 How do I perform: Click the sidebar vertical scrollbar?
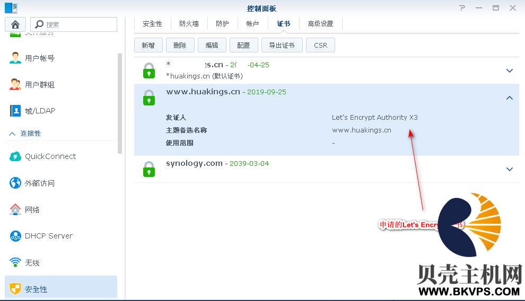120,103
